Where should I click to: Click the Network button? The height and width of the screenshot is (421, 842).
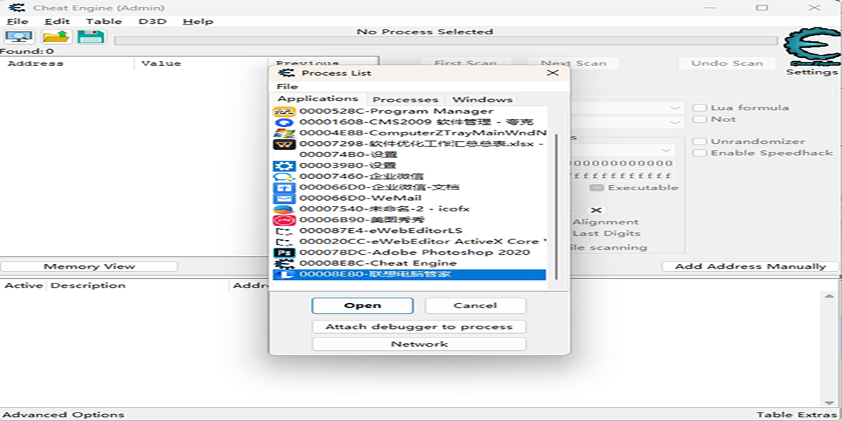point(419,345)
